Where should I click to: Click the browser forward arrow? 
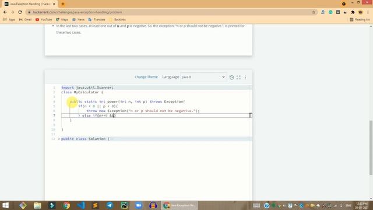click(13, 12)
